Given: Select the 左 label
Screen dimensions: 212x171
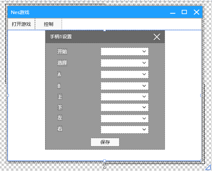Looking at the screenshot, I should coord(60,118).
